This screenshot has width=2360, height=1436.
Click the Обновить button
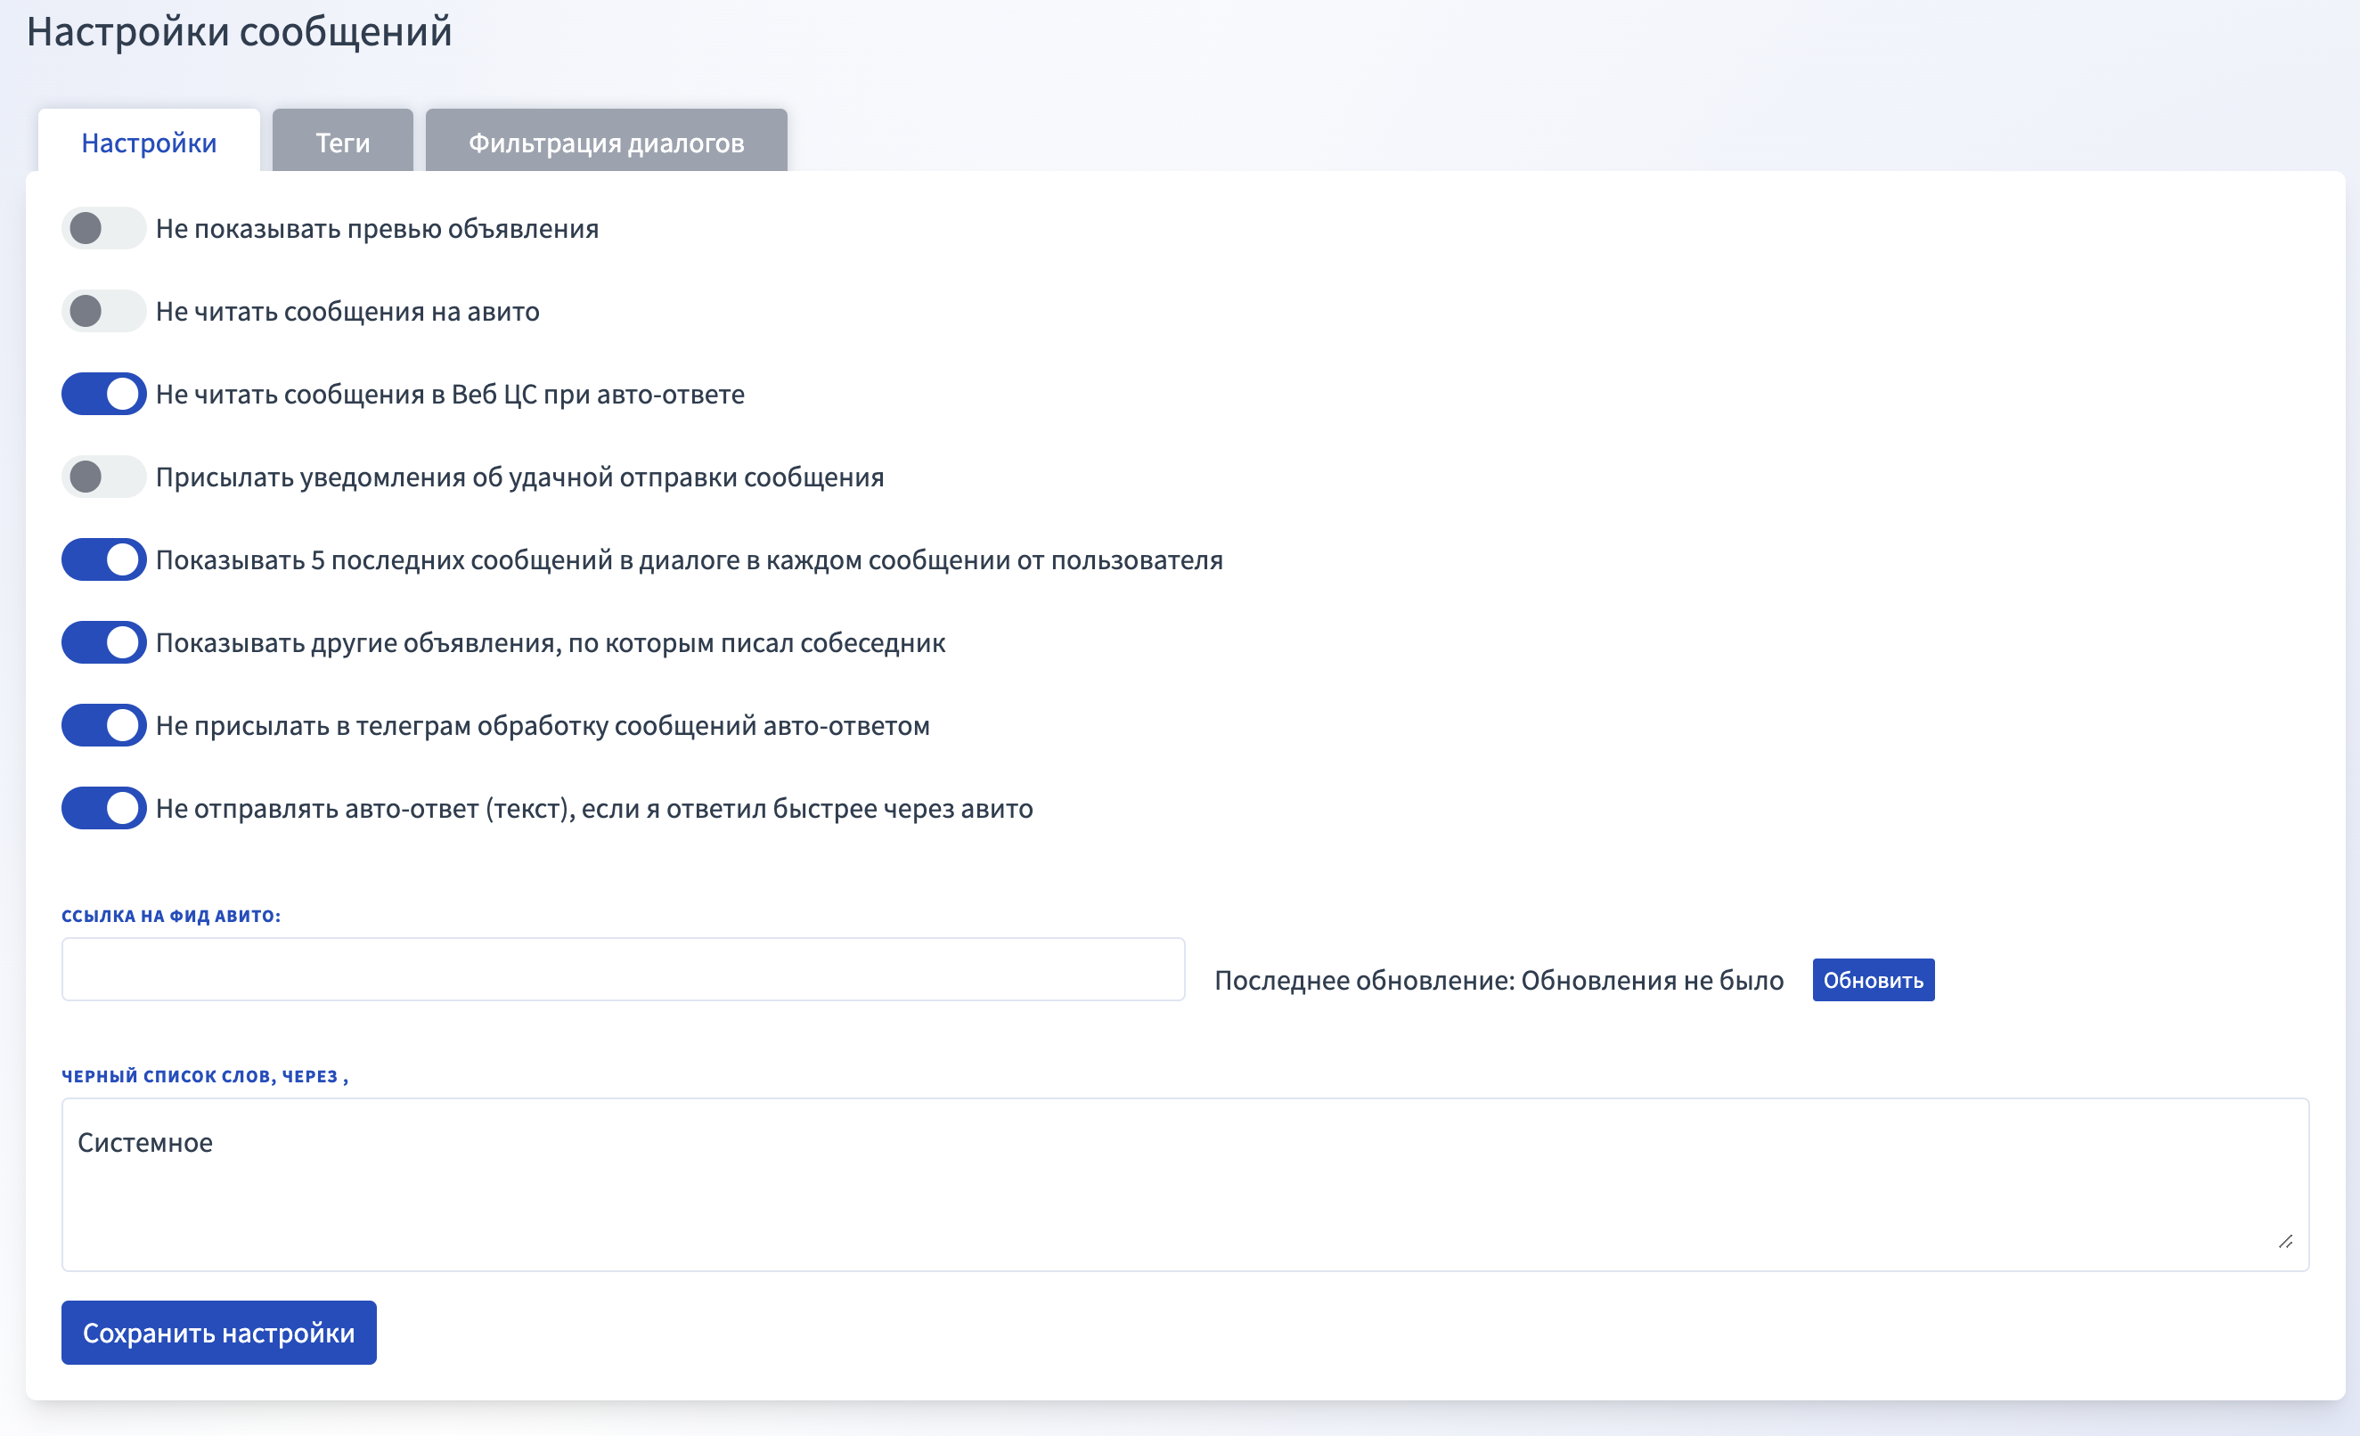click(1873, 980)
